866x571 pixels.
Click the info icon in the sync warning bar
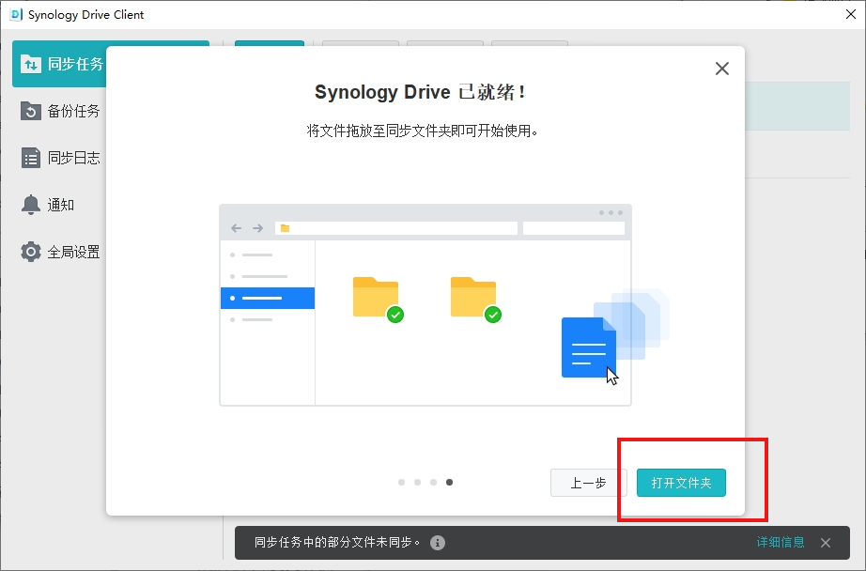coord(438,543)
